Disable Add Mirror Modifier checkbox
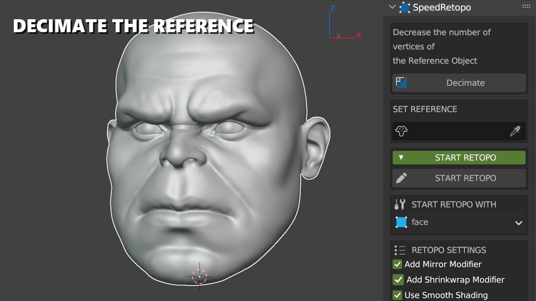 tap(397, 264)
